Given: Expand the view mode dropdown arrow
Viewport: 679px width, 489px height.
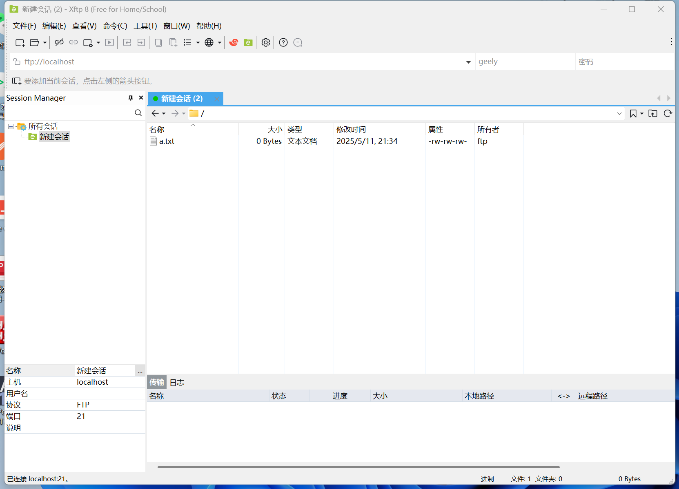Looking at the screenshot, I should tap(198, 42).
